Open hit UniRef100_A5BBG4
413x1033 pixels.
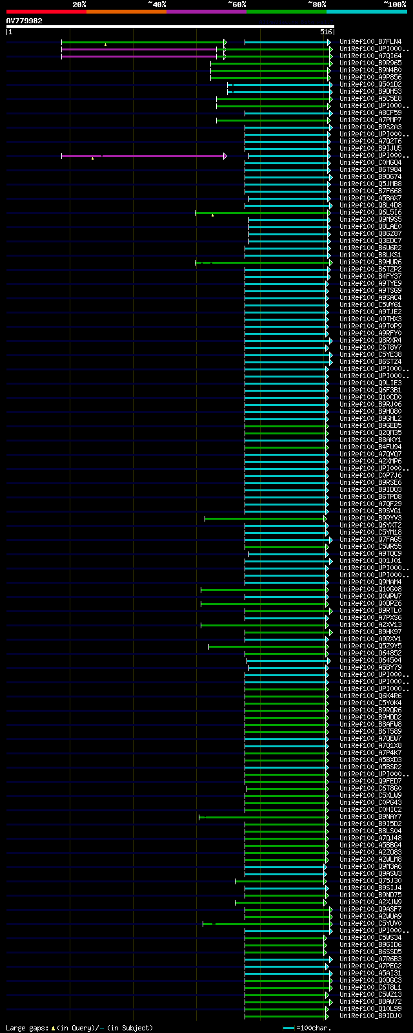point(370,846)
